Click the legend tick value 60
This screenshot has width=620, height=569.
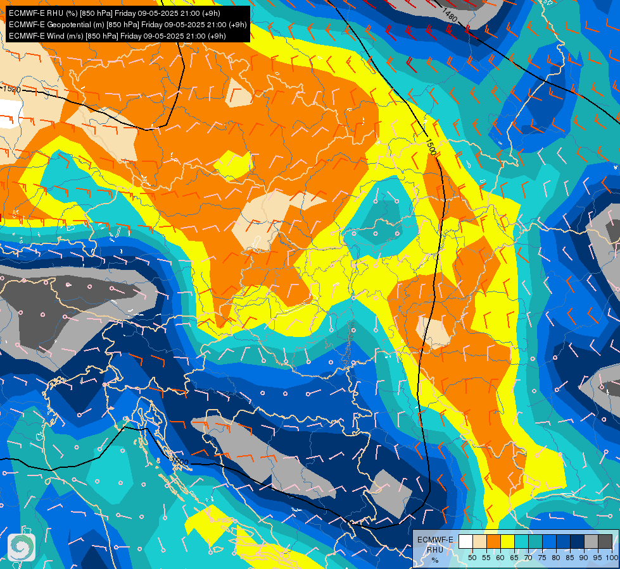[500, 558]
